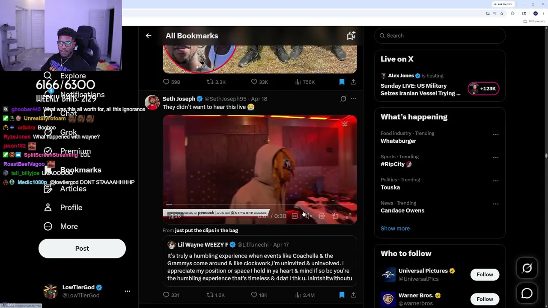Follow Universal Pictures
This screenshot has width=548, height=308.
click(x=485, y=275)
